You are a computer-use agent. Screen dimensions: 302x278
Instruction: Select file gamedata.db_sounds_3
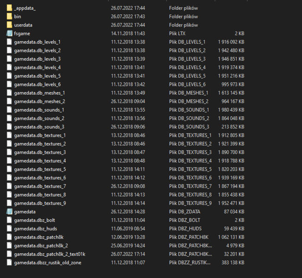(39, 126)
